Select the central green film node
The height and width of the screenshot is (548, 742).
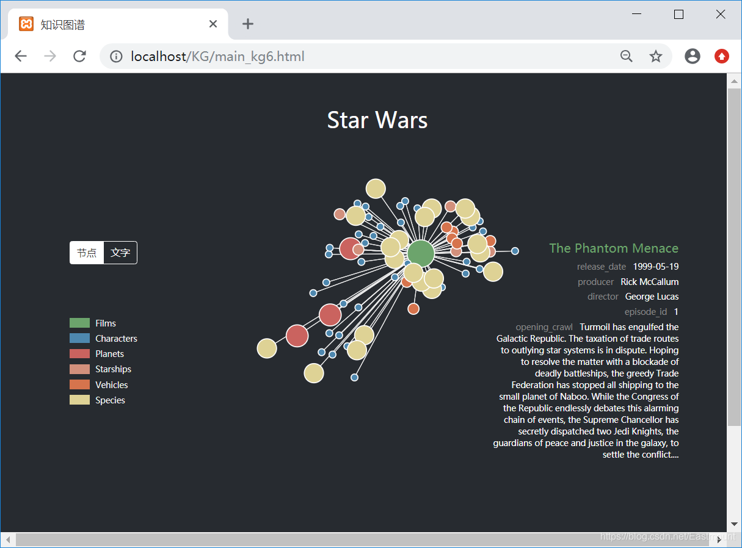pos(421,253)
